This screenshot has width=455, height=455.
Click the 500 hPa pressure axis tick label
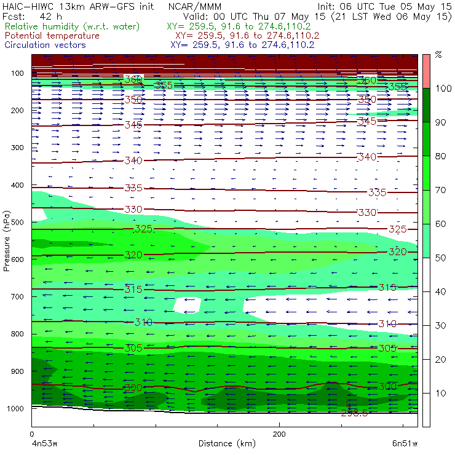point(17,222)
